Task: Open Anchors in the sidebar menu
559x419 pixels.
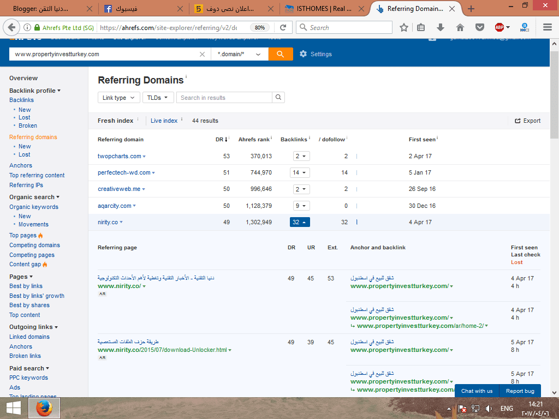Action: [x=21, y=165]
